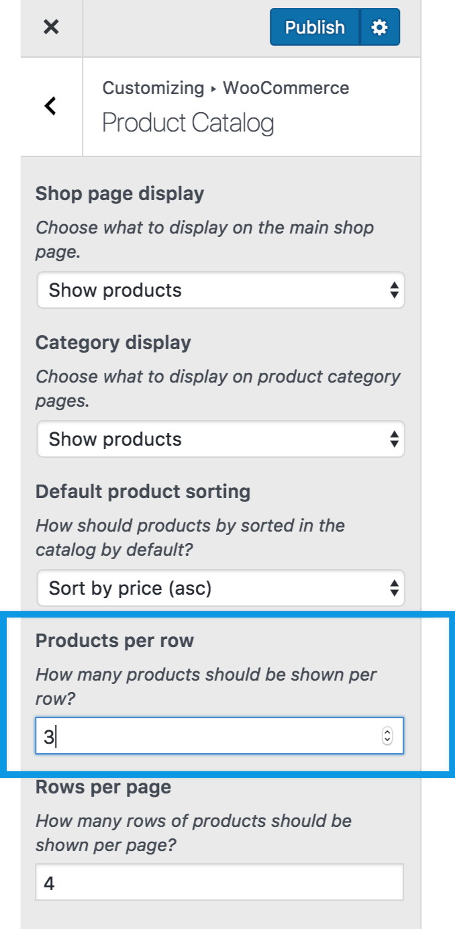Open the Shop page display dropdown
Image resolution: width=455 pixels, height=929 pixels.
tap(221, 290)
